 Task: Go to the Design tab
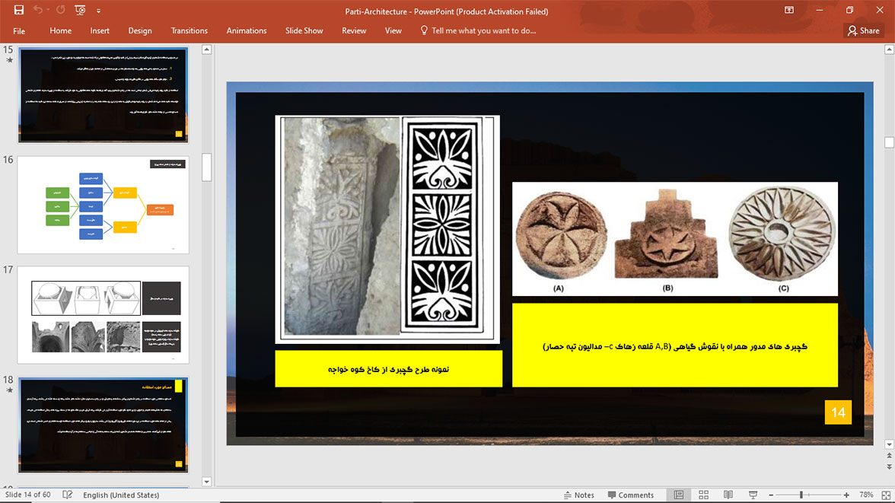click(140, 31)
